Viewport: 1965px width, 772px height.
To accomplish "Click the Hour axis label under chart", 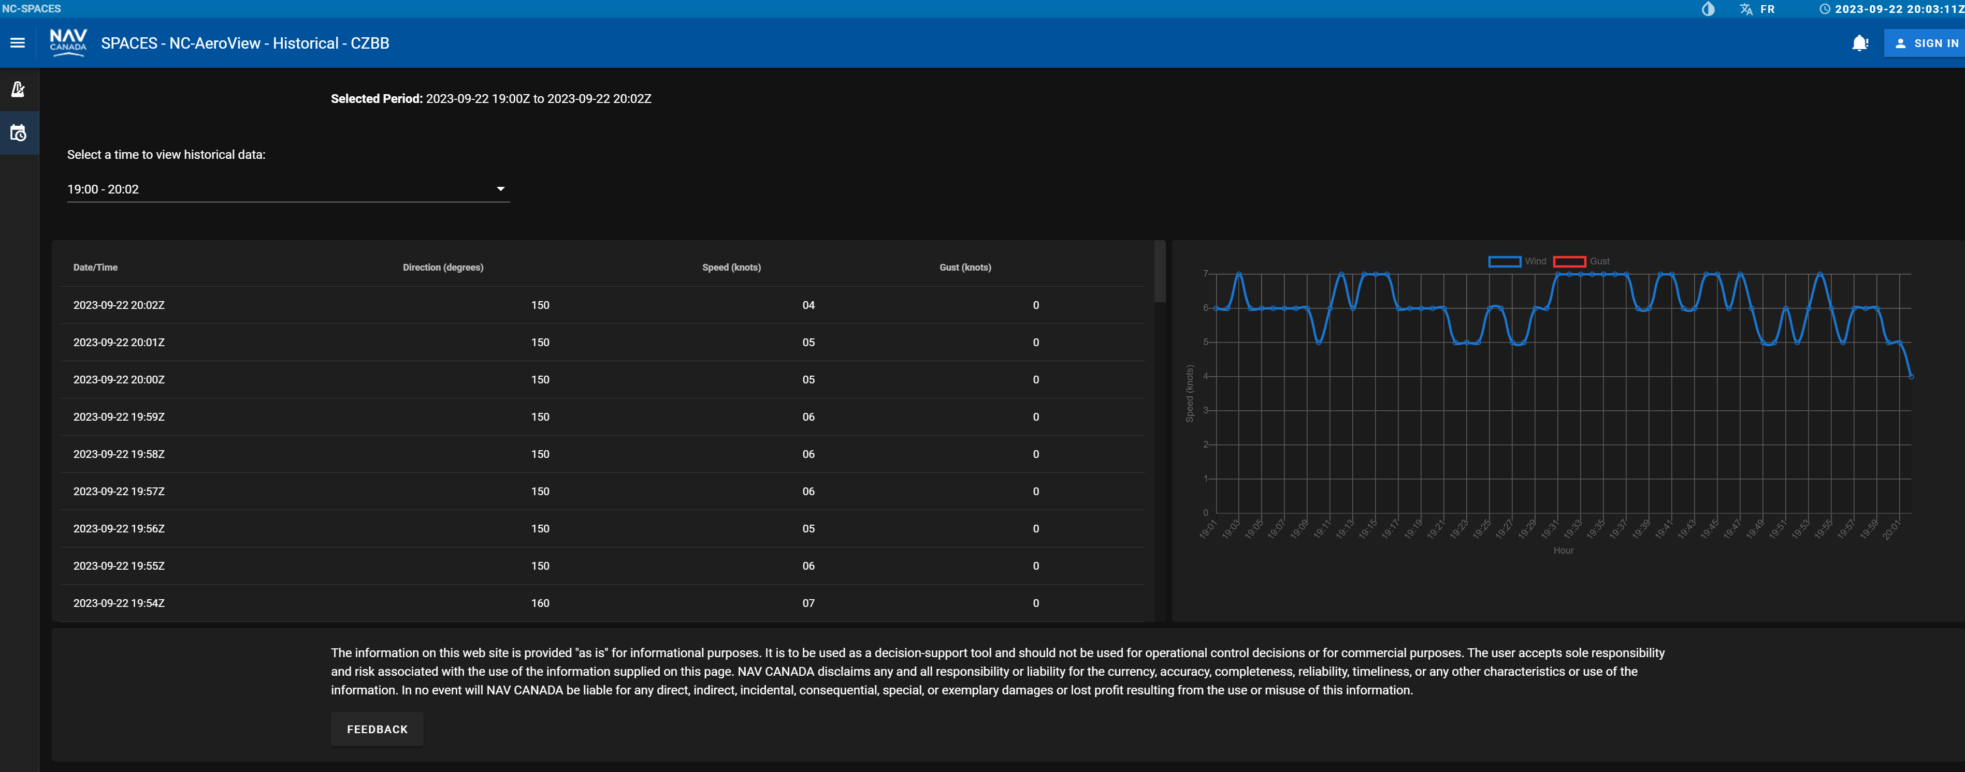I will pyautogui.click(x=1563, y=550).
